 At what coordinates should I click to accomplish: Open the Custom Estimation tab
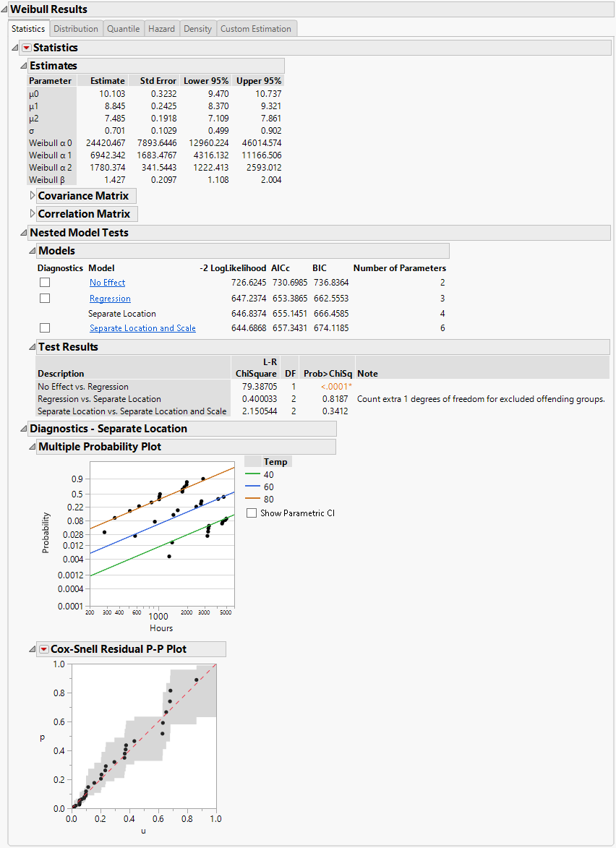tap(256, 29)
